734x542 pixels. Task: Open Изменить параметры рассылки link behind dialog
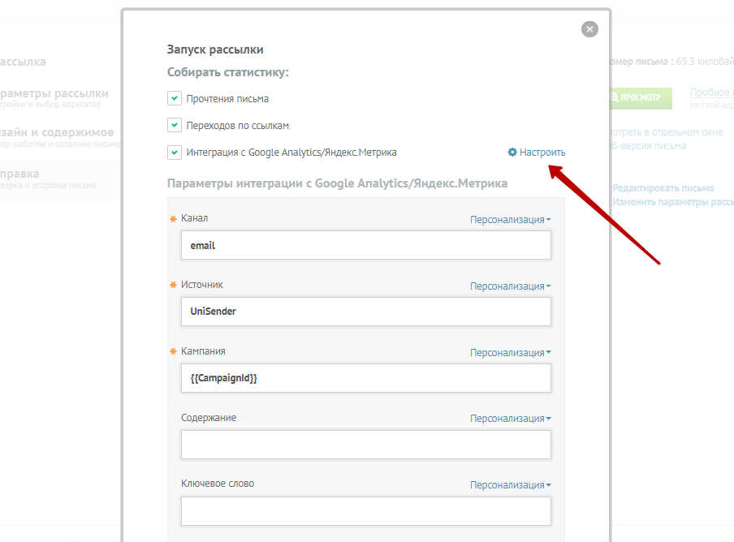click(x=673, y=202)
